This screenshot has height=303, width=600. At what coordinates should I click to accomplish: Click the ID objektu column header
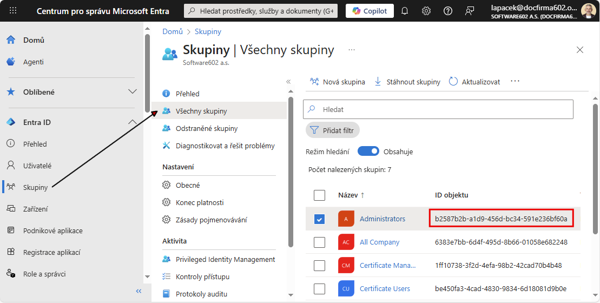[452, 195]
